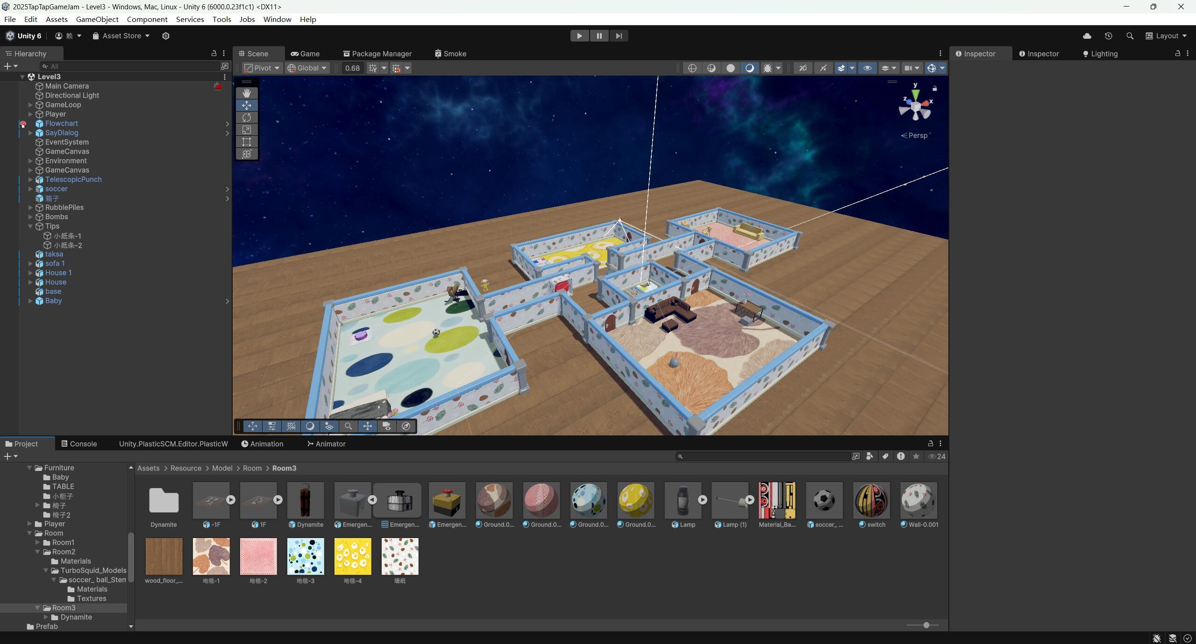Click the Asset Store button
This screenshot has width=1196, height=644.
tap(121, 36)
